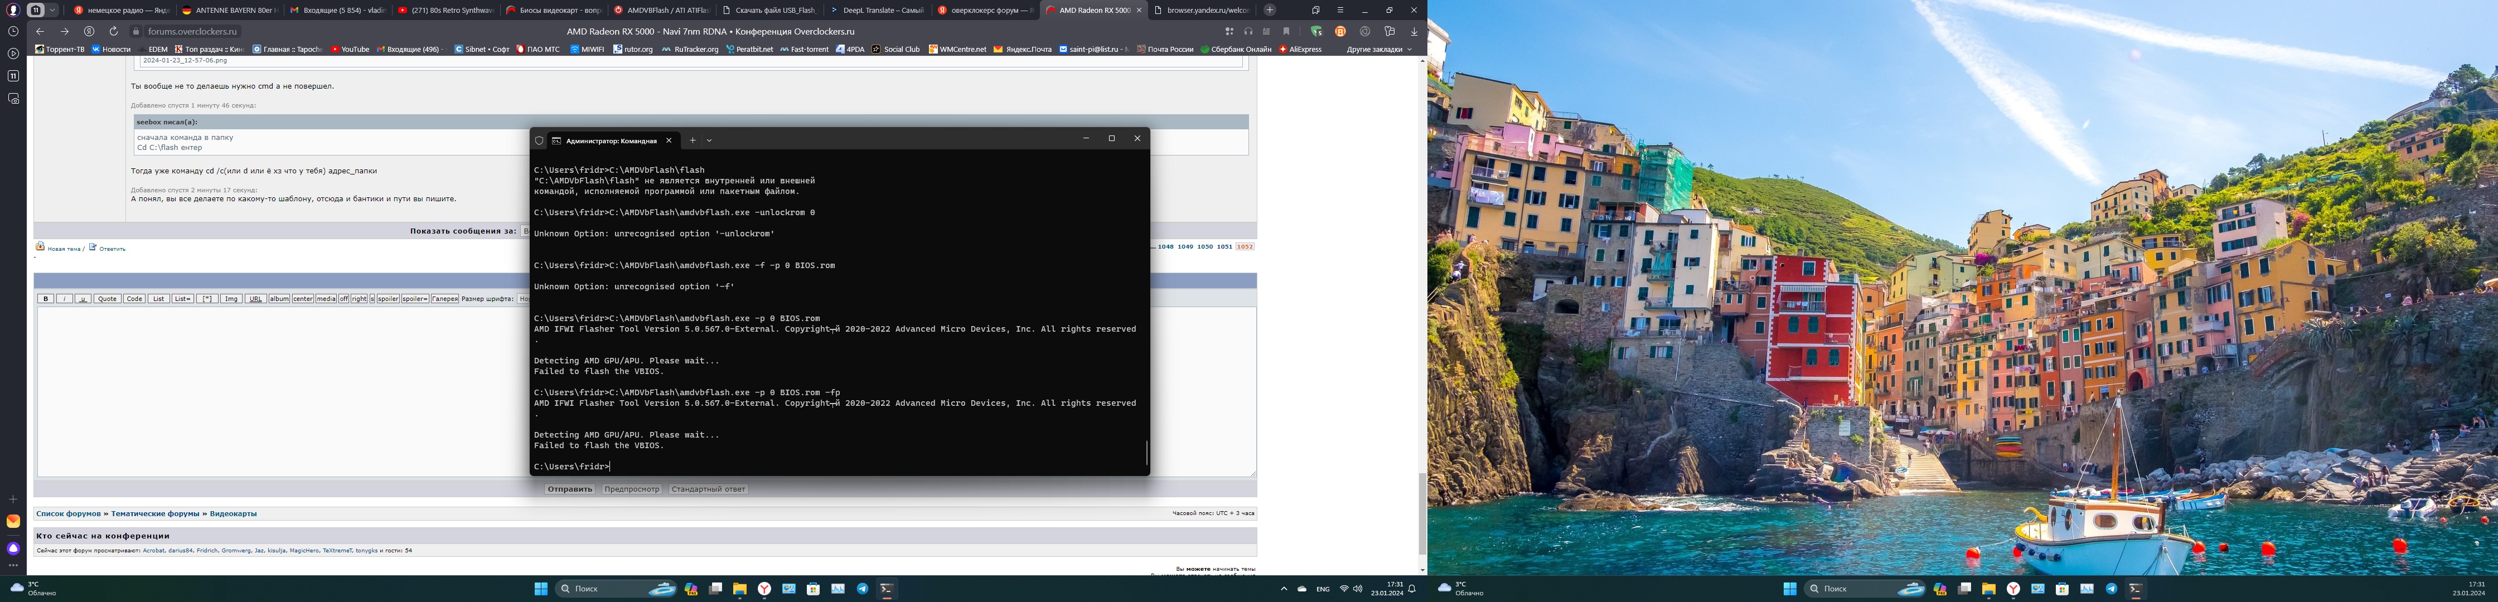
Task: Click the browser reload page icon
Action: (113, 31)
